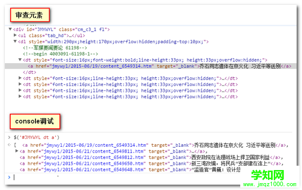
Task: Collapse the bold dt font-weight:bold node
Action: pyautogui.click(x=20, y=60)
